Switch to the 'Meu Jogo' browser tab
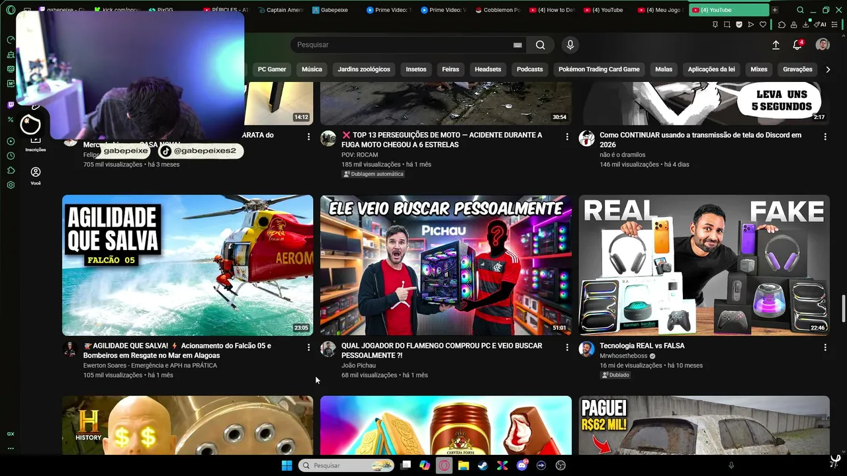 (660, 10)
